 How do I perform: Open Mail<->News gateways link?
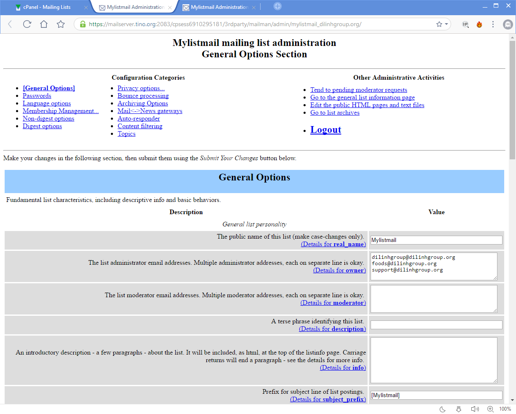click(150, 111)
